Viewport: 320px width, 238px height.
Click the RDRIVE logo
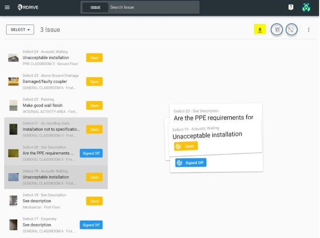[28, 7]
